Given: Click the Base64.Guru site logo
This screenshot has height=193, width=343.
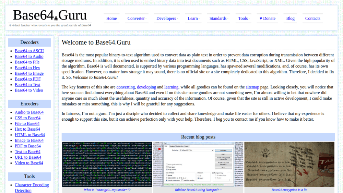Looking at the screenshot, I should [x=50, y=15].
